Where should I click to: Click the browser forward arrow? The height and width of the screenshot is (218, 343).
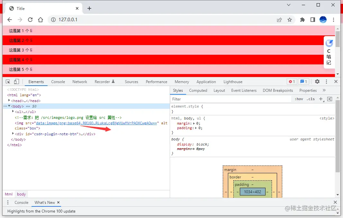(x=20, y=20)
